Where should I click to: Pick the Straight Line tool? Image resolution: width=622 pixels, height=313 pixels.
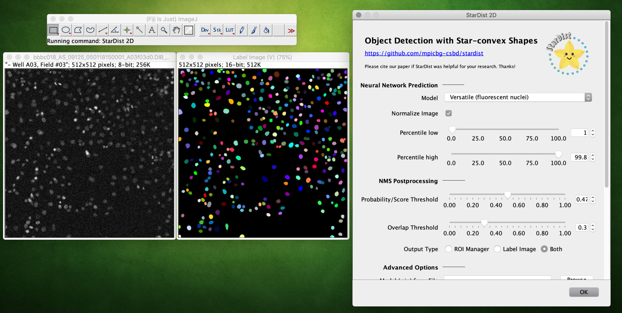[102, 30]
